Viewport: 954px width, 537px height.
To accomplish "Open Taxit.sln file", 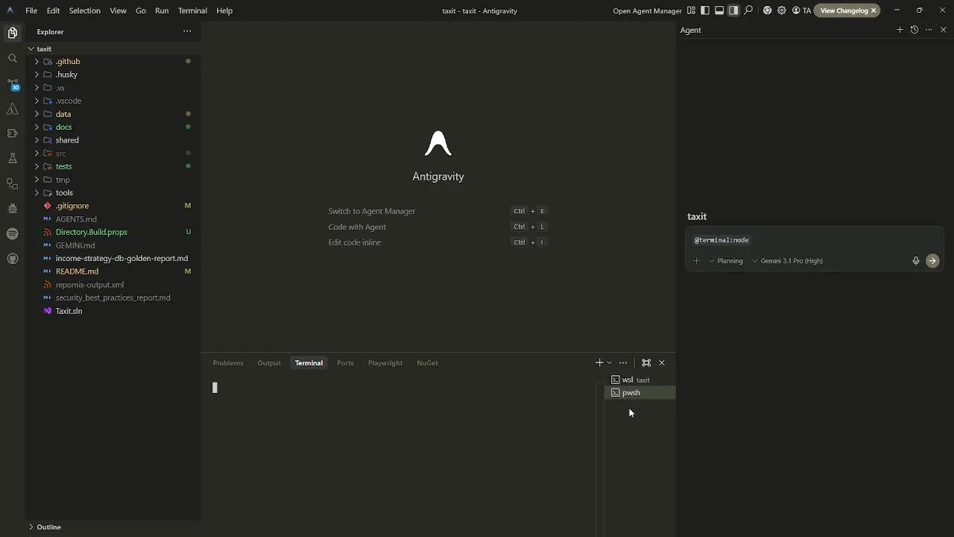I will (113, 311).
